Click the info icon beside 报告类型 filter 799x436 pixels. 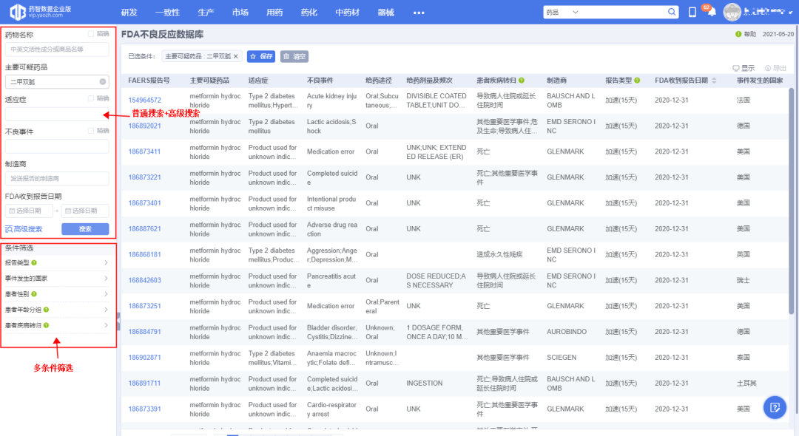(x=34, y=263)
